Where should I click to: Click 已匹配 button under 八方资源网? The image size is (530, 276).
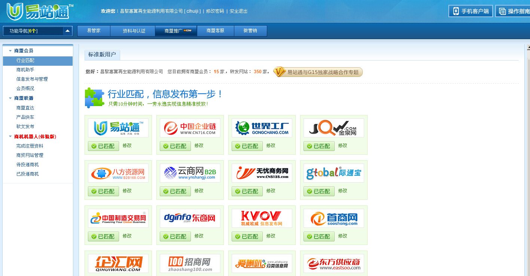pyautogui.click(x=103, y=191)
